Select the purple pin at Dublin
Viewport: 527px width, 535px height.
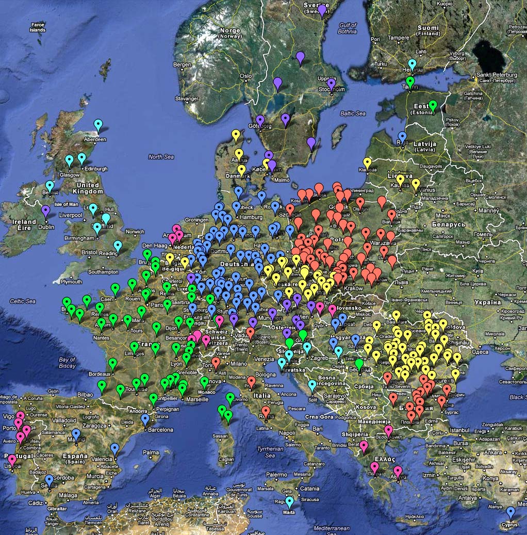45,211
